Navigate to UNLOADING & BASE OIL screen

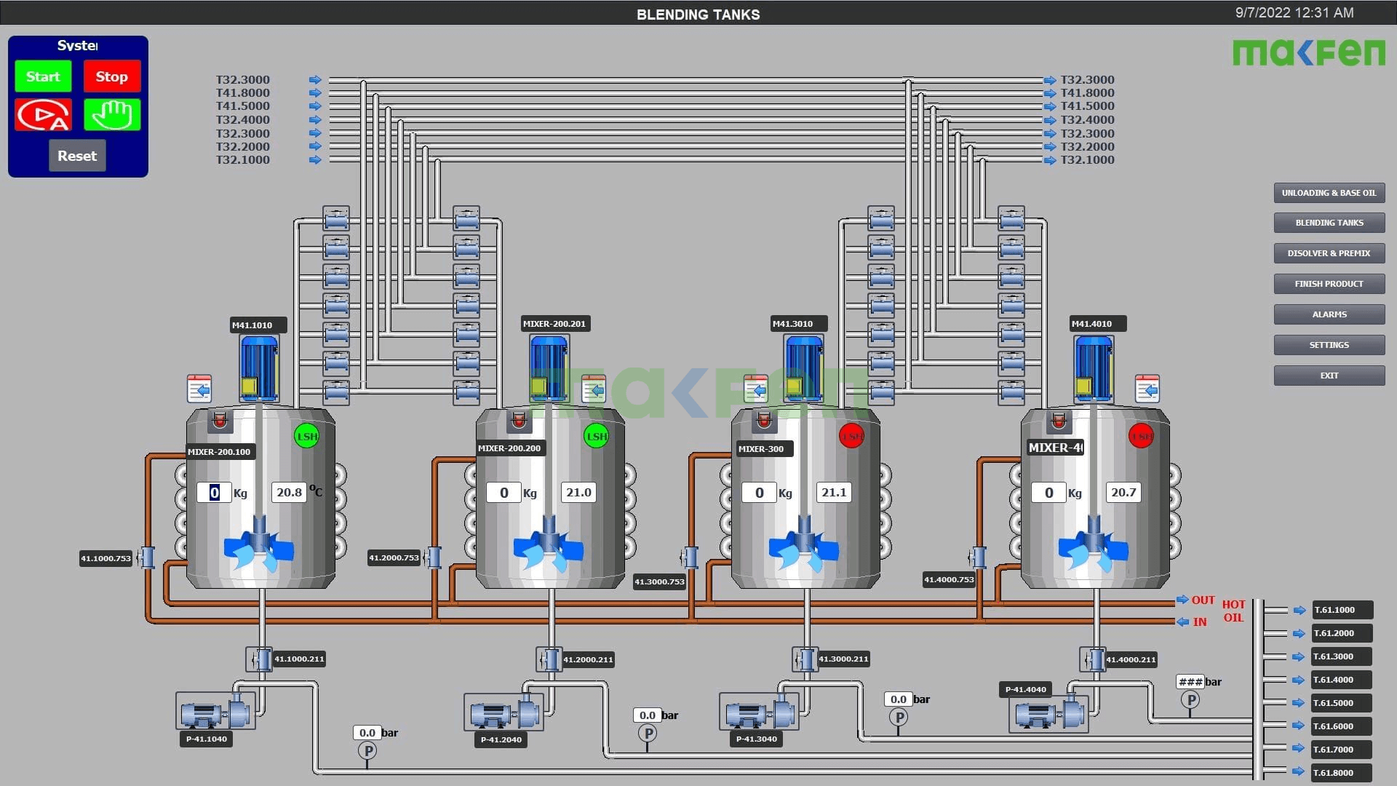[1329, 193]
